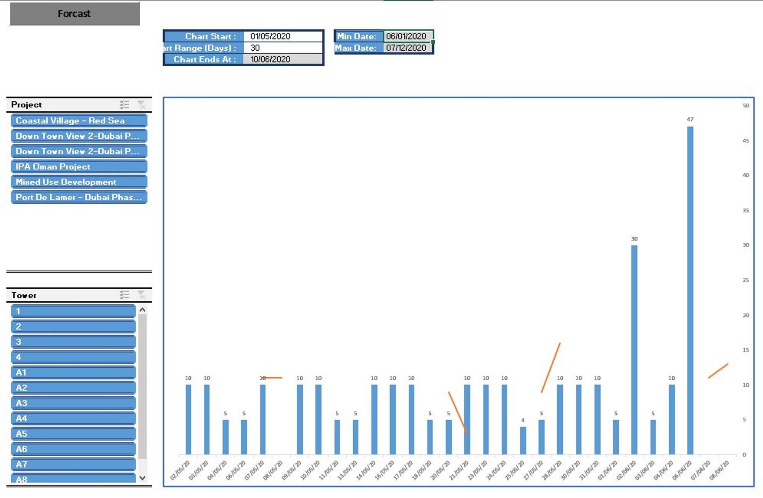Image resolution: width=763 pixels, height=498 pixels.
Task: Toggle Coastal Village - Red Sea project filter
Action: tap(79, 120)
